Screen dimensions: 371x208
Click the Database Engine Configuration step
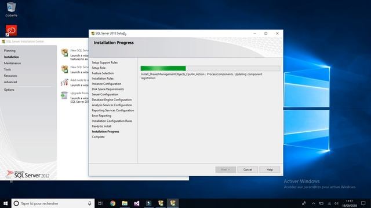[x=112, y=100]
